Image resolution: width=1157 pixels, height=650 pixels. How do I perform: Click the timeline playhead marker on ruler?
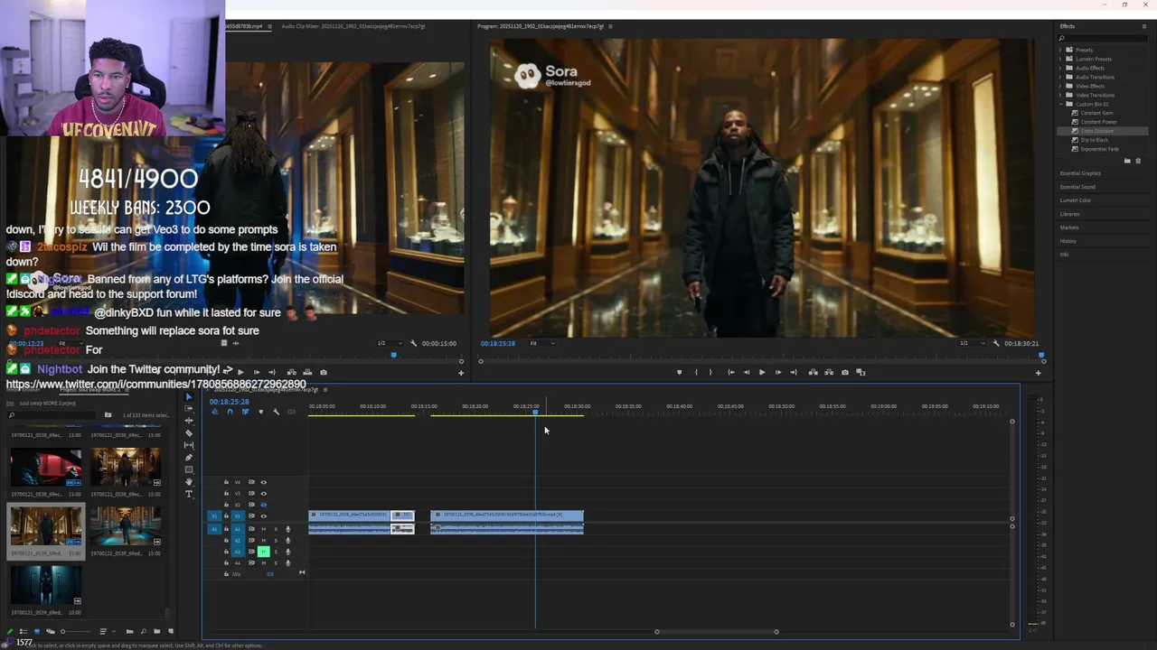point(535,413)
